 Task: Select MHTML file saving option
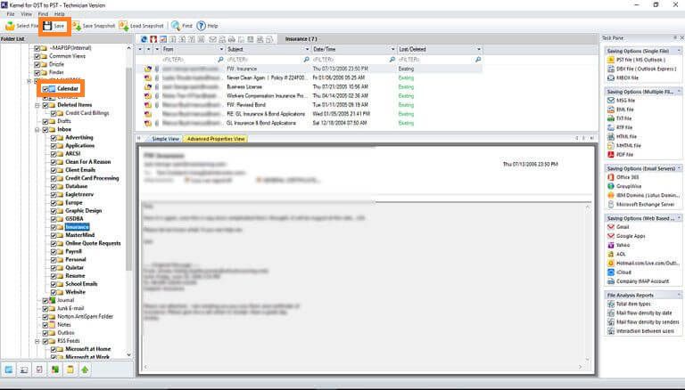pos(624,146)
